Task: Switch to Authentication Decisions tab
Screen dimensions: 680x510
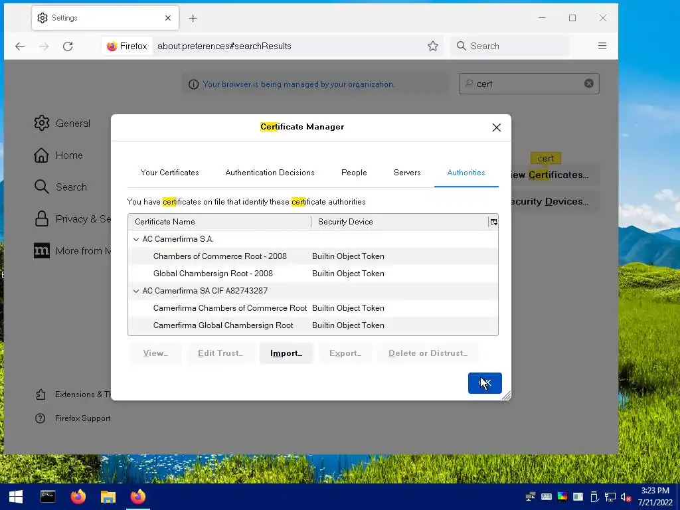Action: point(270,173)
